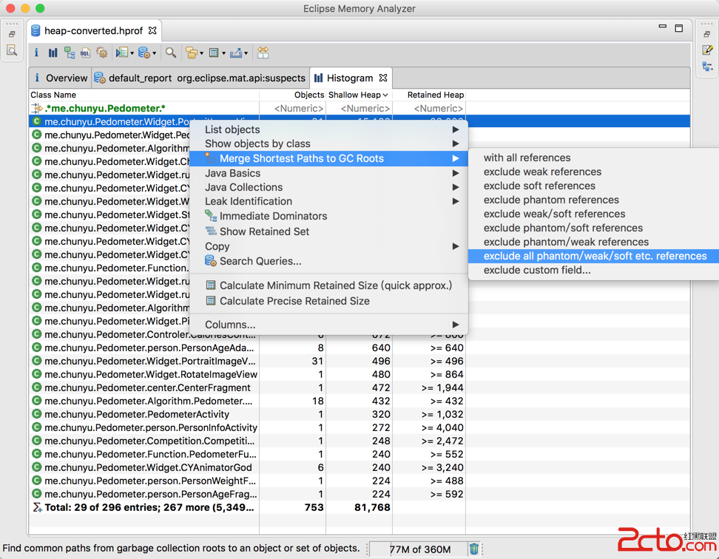Click the heap usage bar 77M of 360M
The image size is (719, 559).
pyautogui.click(x=419, y=549)
